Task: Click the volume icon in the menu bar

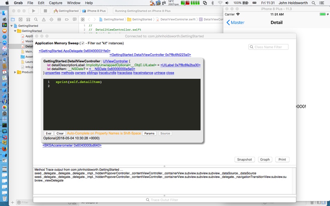Action: pos(227,3)
